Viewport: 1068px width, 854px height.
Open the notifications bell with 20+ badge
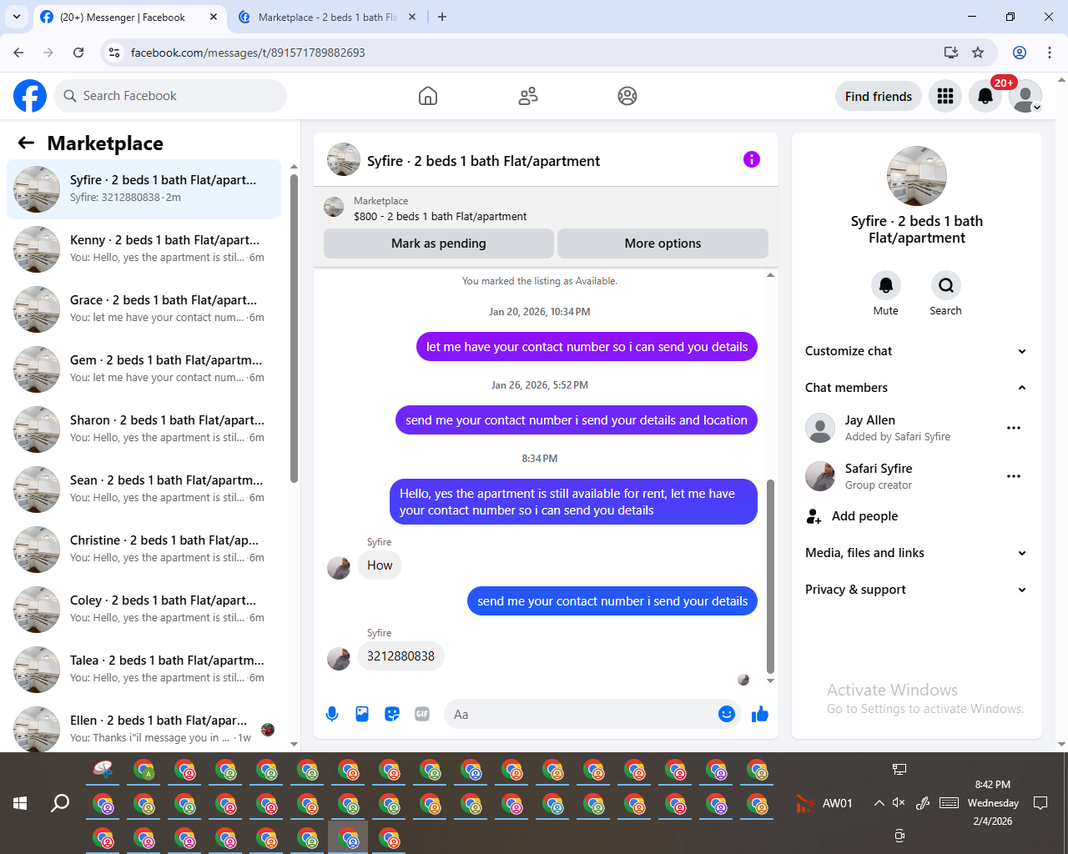pos(985,96)
